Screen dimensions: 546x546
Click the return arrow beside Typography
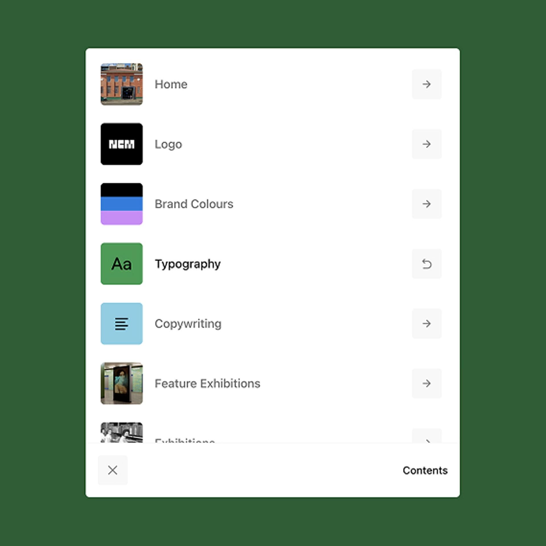(427, 264)
